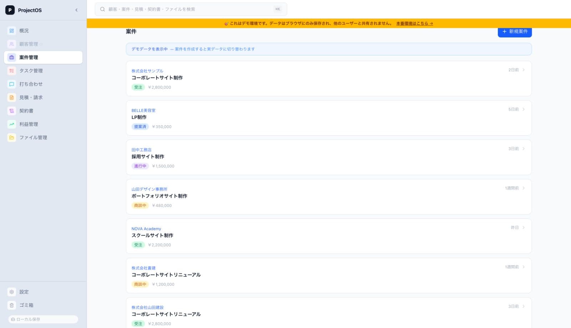Image resolution: width=571 pixels, height=328 pixels.
Task: Focus the global search field
Action: [x=191, y=9]
